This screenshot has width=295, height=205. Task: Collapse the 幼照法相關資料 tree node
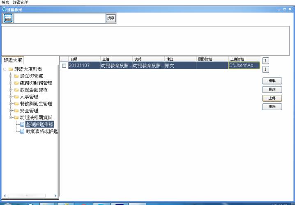10,118
